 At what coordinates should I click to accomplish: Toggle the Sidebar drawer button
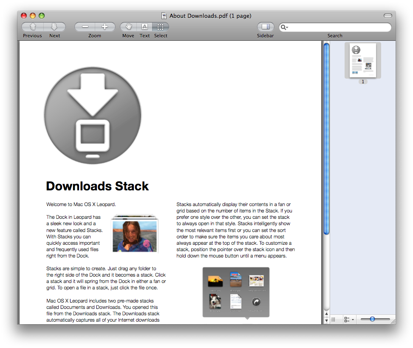click(x=266, y=27)
